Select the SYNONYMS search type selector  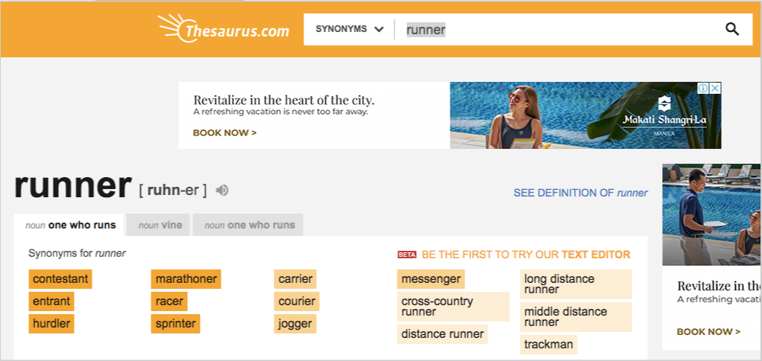(350, 29)
